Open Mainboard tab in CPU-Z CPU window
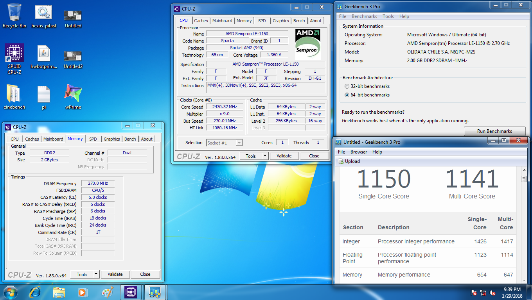This screenshot has width=532, height=300. [222, 21]
